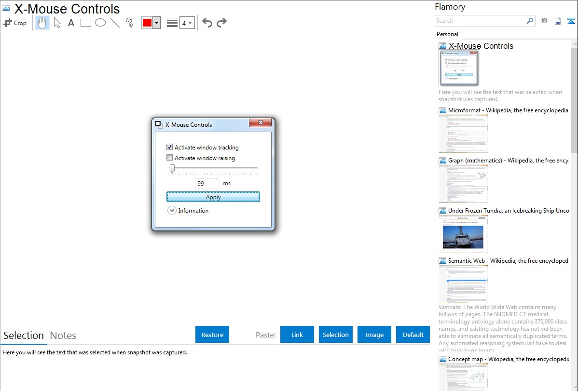Click the red color swatch
The image size is (578, 391).
147,23
